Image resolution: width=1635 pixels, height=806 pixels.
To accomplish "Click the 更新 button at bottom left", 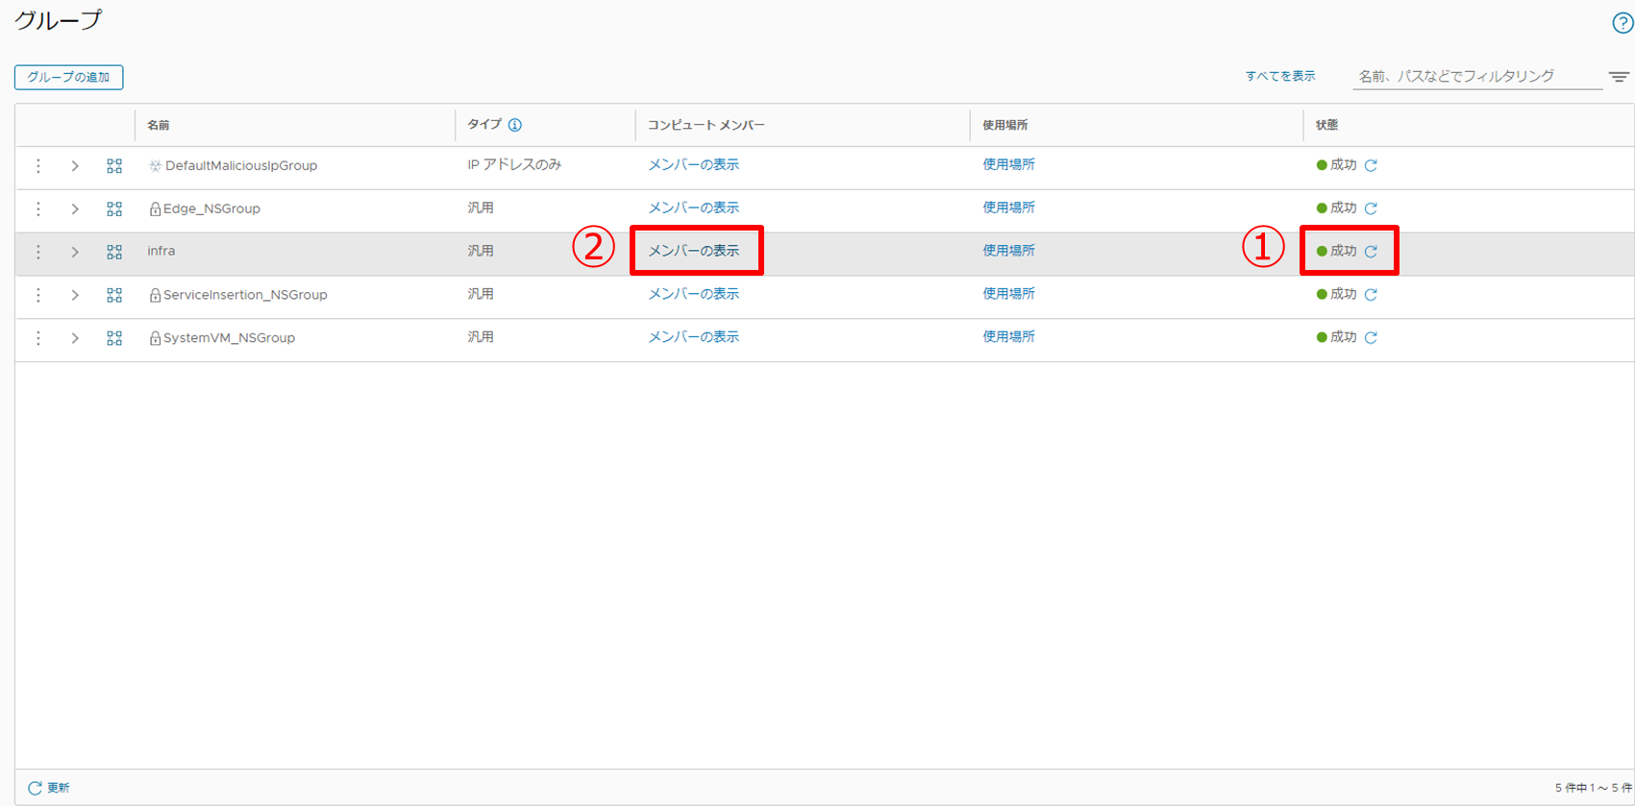I will [48, 788].
